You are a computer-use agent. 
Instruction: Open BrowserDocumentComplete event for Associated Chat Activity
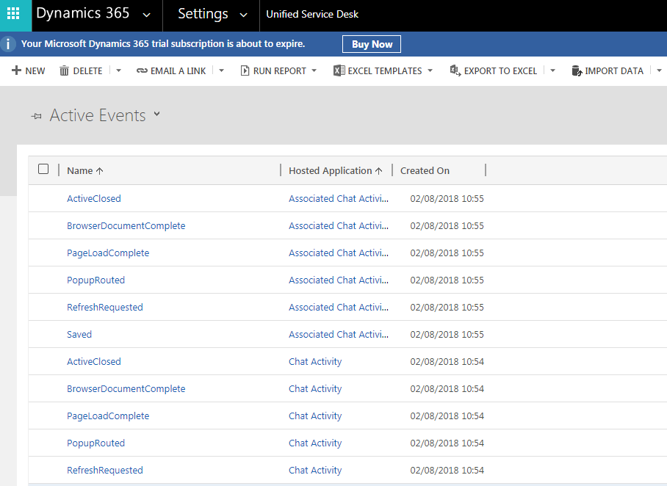tap(126, 226)
